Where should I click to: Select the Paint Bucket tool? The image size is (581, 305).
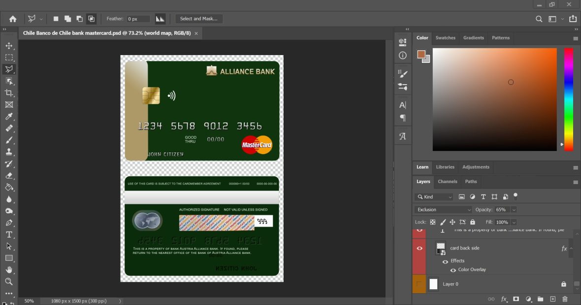(9, 187)
